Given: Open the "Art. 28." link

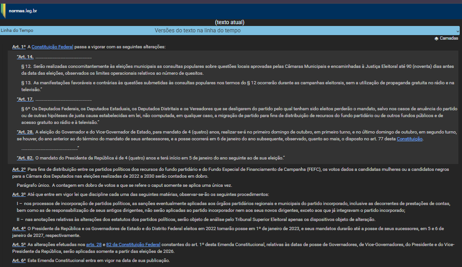Looking at the screenshot, I should click(x=25, y=132).
